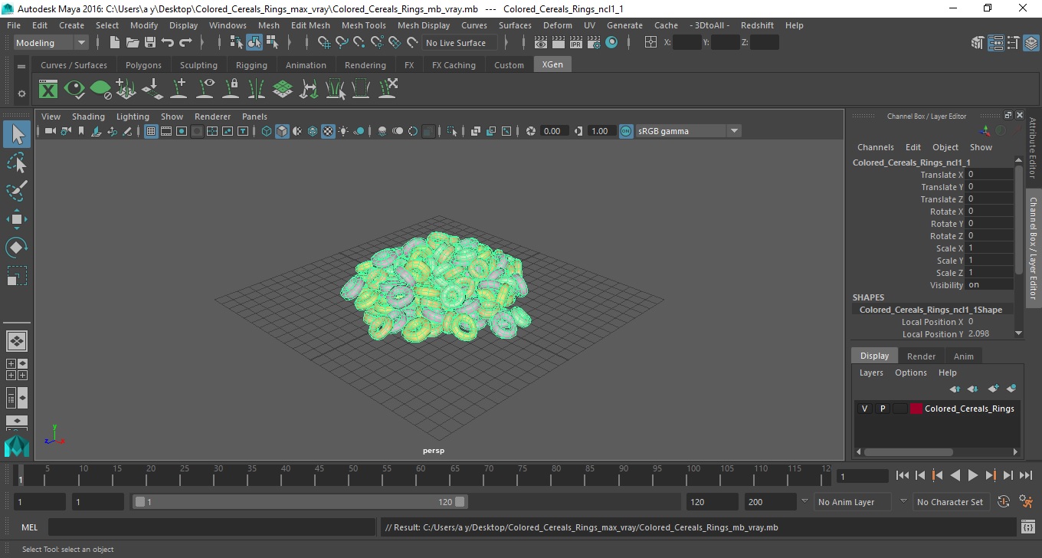Switch to the Polygons shelf tab
1042x558 pixels.
coord(143,65)
